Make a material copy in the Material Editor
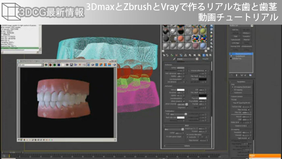282x159 pixels. [181, 55]
